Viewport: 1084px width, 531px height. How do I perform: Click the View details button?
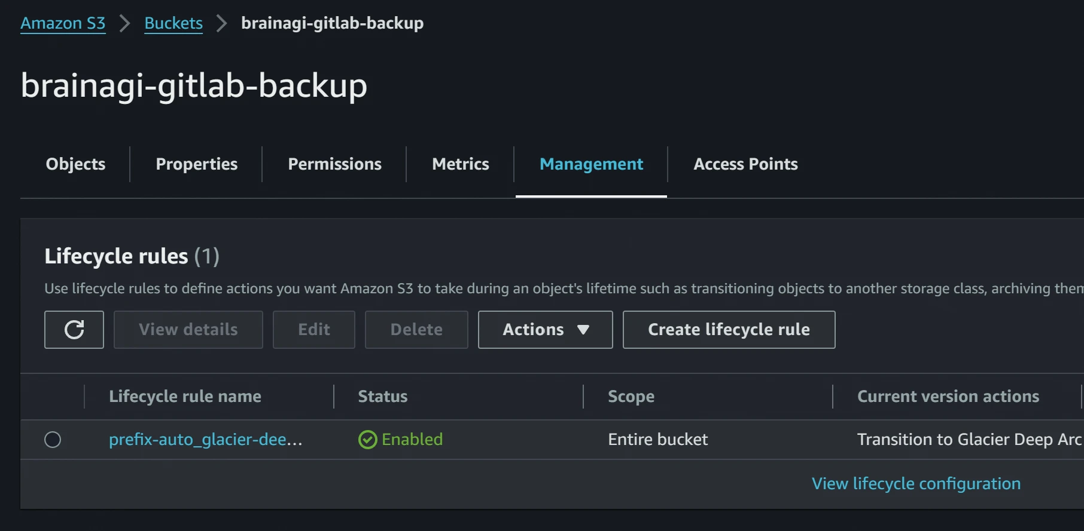click(x=188, y=330)
